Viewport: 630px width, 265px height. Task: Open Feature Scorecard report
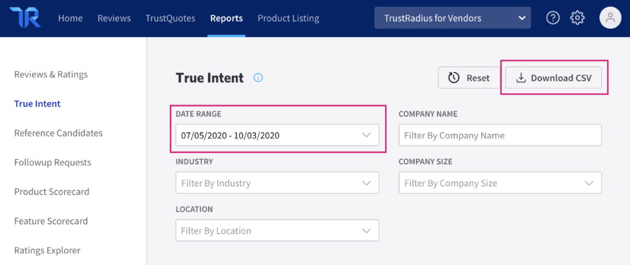click(51, 221)
